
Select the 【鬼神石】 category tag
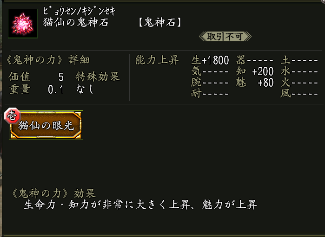coord(160,22)
